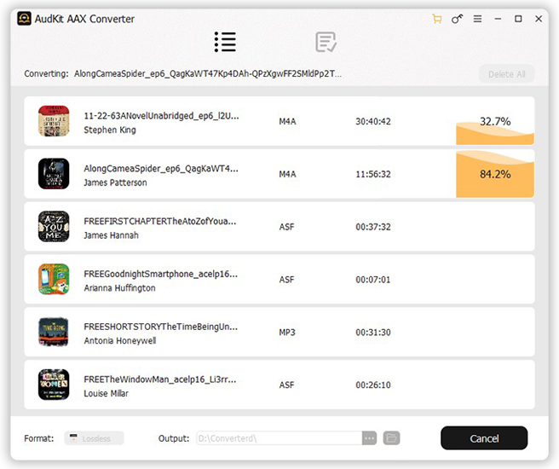Close the AudKit AAX Converter window

click(539, 19)
